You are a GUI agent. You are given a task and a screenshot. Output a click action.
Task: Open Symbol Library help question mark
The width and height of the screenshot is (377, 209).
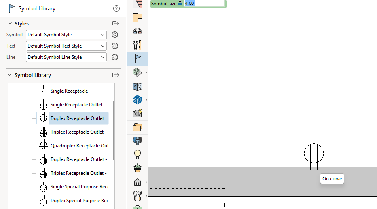pos(116,8)
